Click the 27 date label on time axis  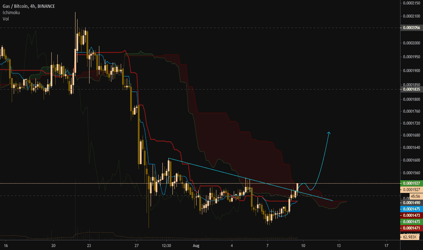pos(137,245)
